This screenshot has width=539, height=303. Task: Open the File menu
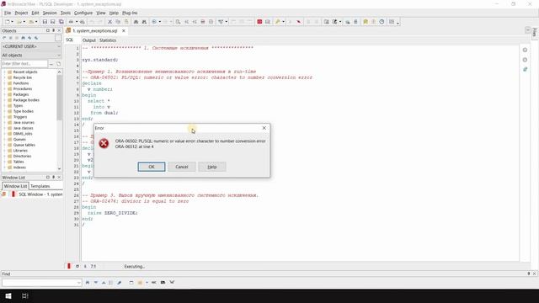8,13
